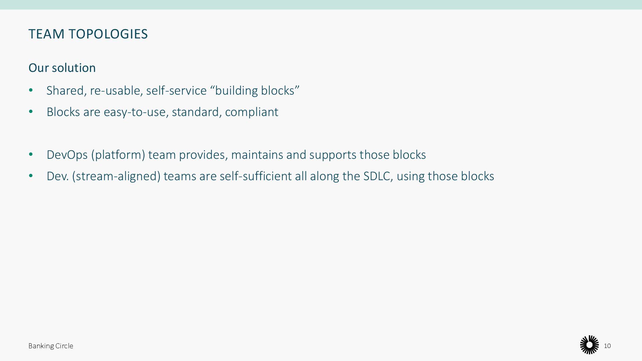Click the teal header bar at top
The height and width of the screenshot is (361, 642).
pos(321,4)
